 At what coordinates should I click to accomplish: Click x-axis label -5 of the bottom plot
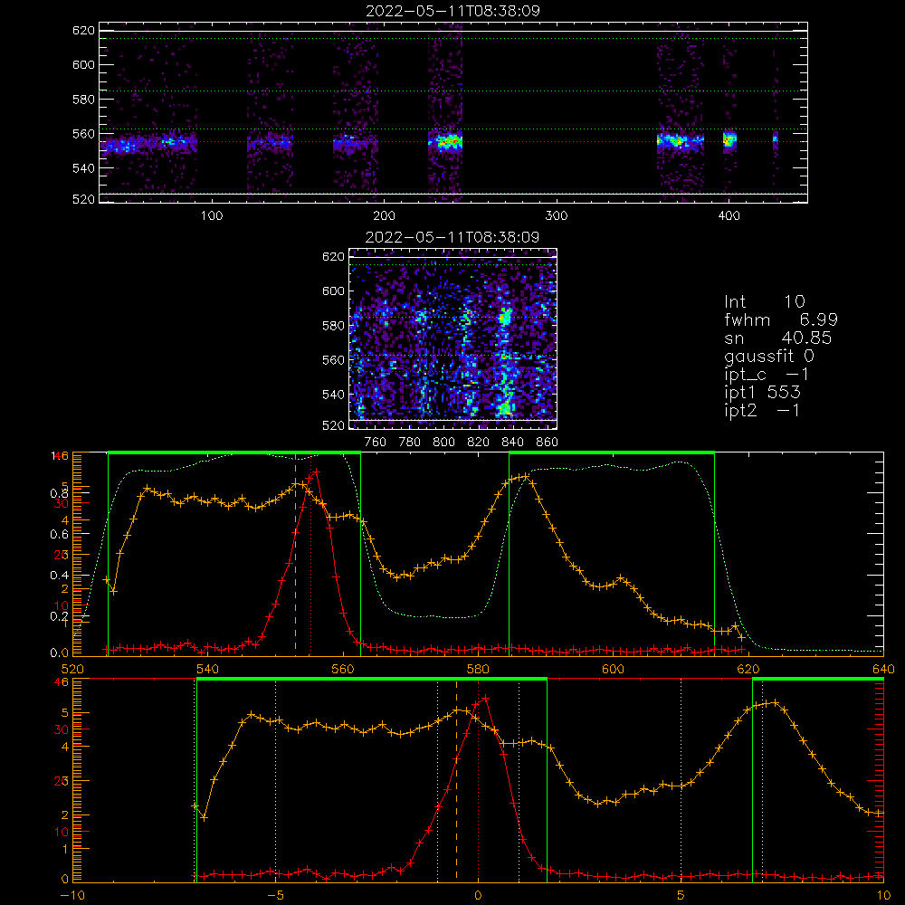click(x=275, y=895)
